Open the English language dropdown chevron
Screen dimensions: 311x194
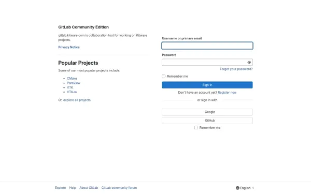(253, 188)
